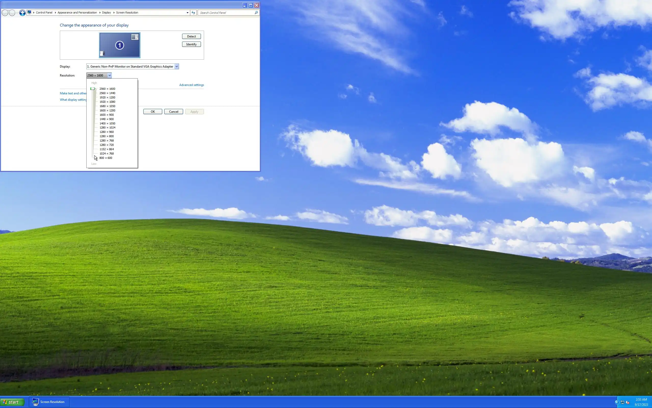Viewport: 652px width, 408px height.
Task: Choose 1280 × 720 resolution option
Action: [x=106, y=145]
